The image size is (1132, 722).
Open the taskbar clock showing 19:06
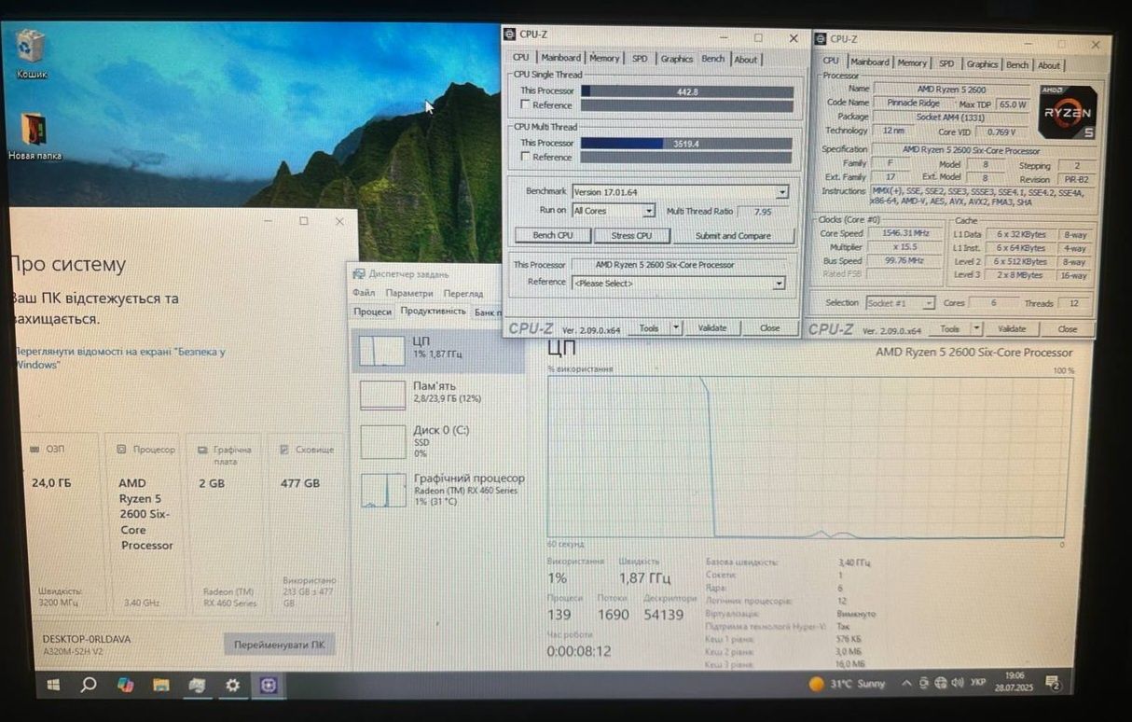[x=1015, y=683]
